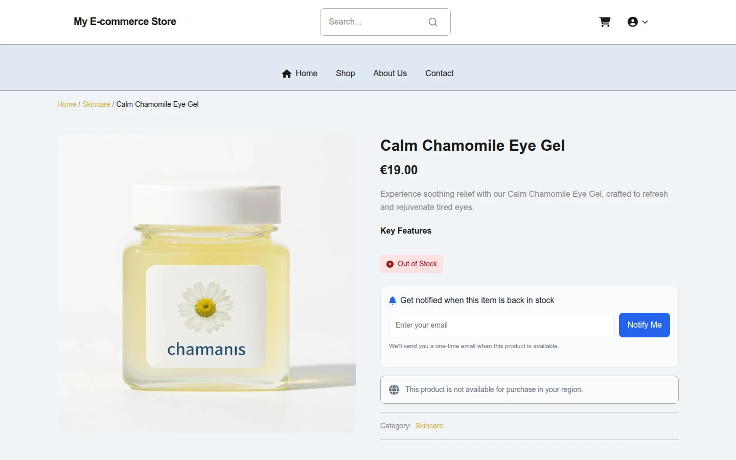This screenshot has width=736, height=460.
Task: Click the chamomile eye gel product image
Action: pos(206,284)
